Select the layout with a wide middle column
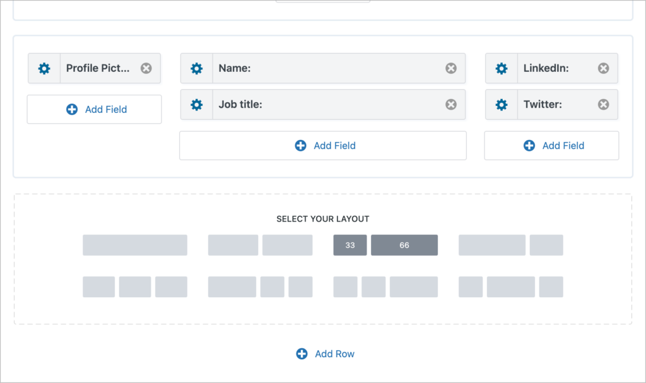This screenshot has width=646, height=383. click(510, 287)
